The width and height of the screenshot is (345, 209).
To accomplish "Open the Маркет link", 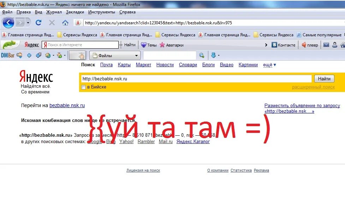I will pyautogui.click(x=143, y=65).
